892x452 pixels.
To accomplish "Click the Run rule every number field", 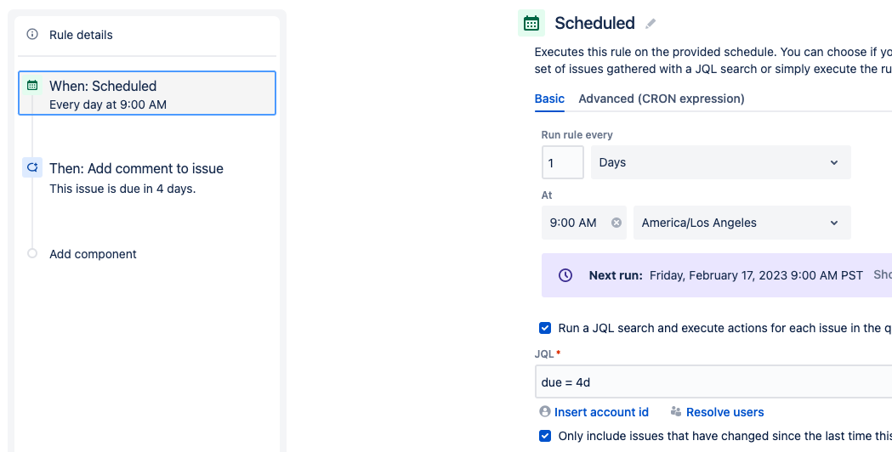I will [563, 162].
